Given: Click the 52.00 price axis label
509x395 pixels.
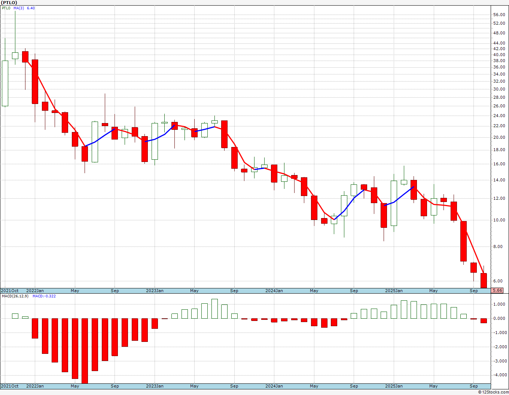Looking at the screenshot, I should click(499, 23).
